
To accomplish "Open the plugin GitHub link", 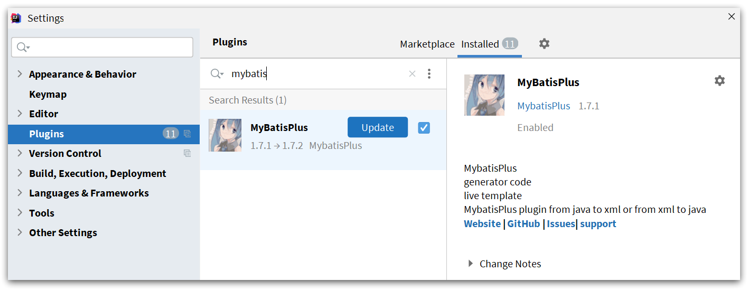I will coord(523,223).
